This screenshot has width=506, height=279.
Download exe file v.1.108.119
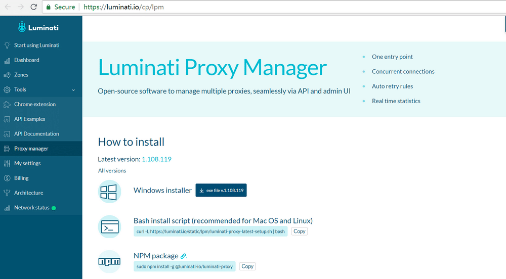point(221,191)
